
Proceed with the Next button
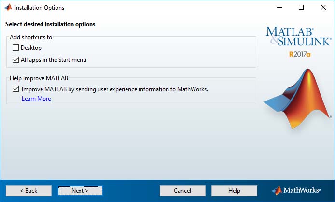click(x=80, y=191)
